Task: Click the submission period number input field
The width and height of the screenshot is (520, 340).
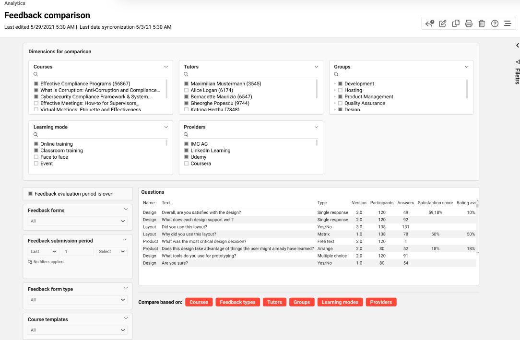Action: tap(78, 251)
